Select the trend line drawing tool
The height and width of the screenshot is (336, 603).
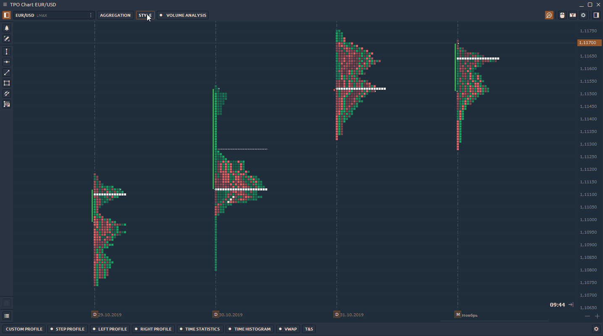7,73
